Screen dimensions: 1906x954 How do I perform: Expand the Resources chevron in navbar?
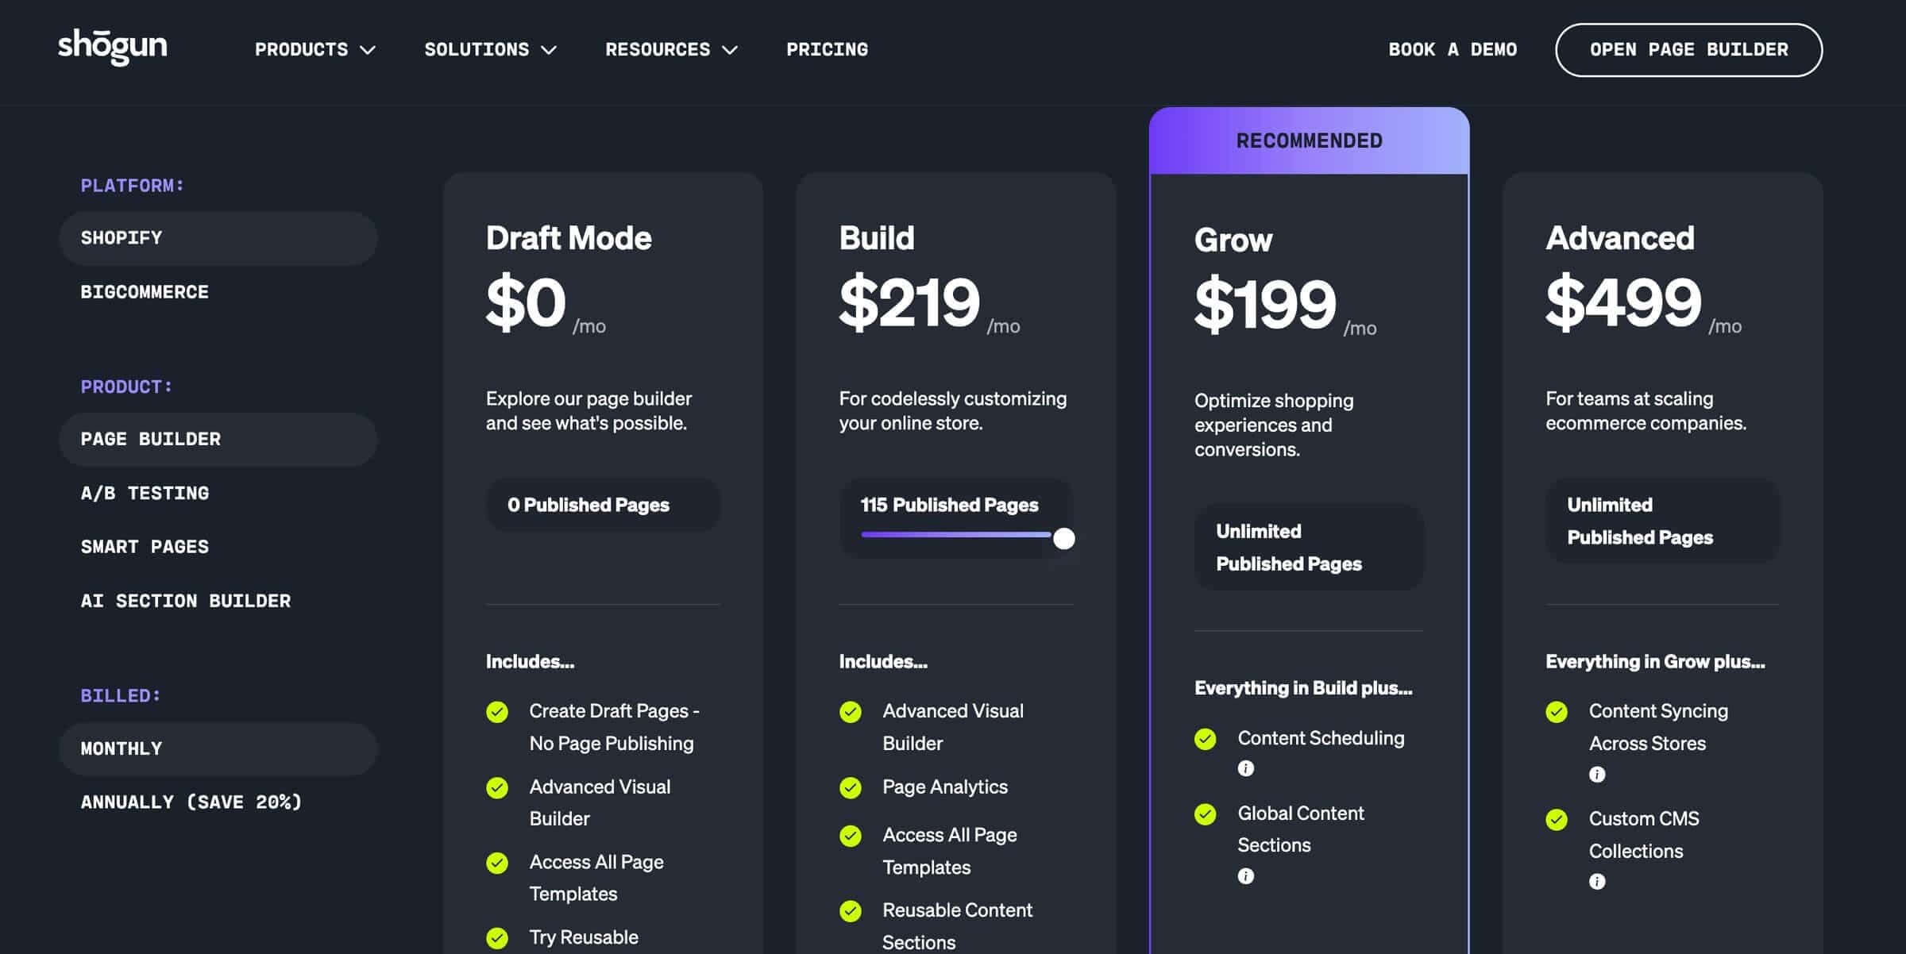[730, 50]
